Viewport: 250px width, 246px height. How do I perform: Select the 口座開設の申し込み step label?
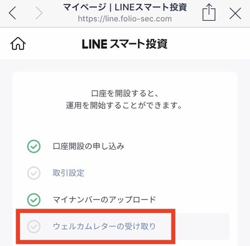pos(89,146)
